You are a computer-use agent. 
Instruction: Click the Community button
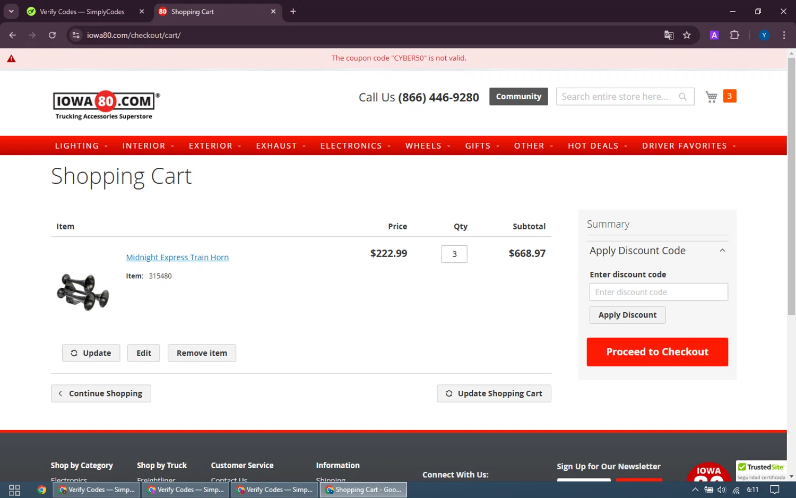tap(518, 97)
